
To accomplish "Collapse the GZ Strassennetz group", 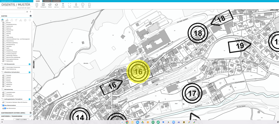I will tap(2, 64).
